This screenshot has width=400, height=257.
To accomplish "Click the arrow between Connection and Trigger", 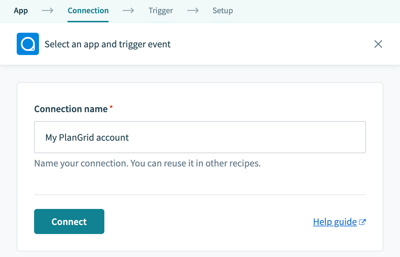I will 128,10.
